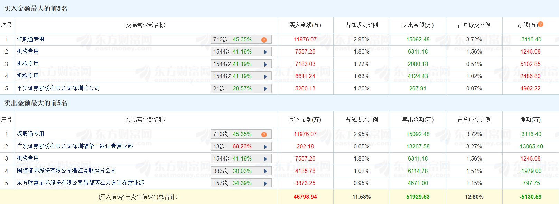Expand 机构专用 row with buy amount 7183.03
This screenshot has height=204, width=559.
pyautogui.click(x=265, y=64)
